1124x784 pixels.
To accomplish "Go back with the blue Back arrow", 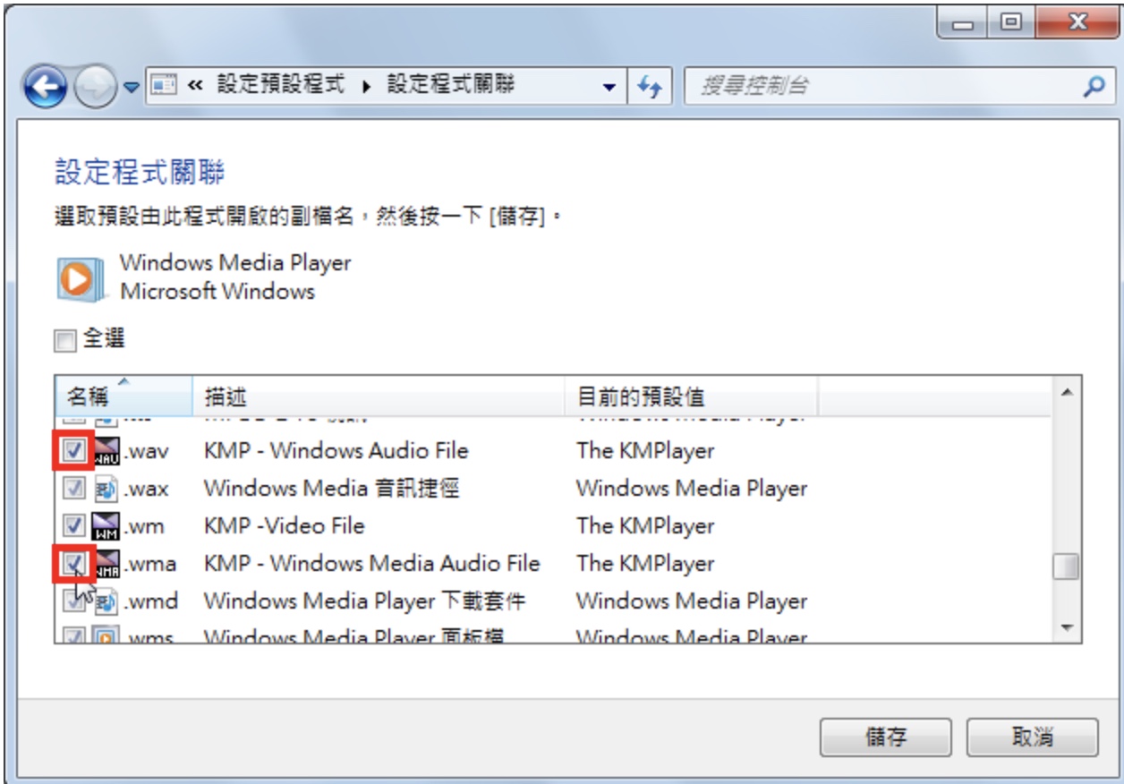I will (x=46, y=87).
